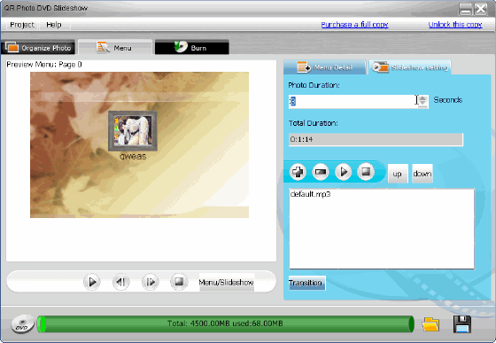This screenshot has width=496, height=343.
Task: Step to previous preview frame
Action: [x=120, y=282]
